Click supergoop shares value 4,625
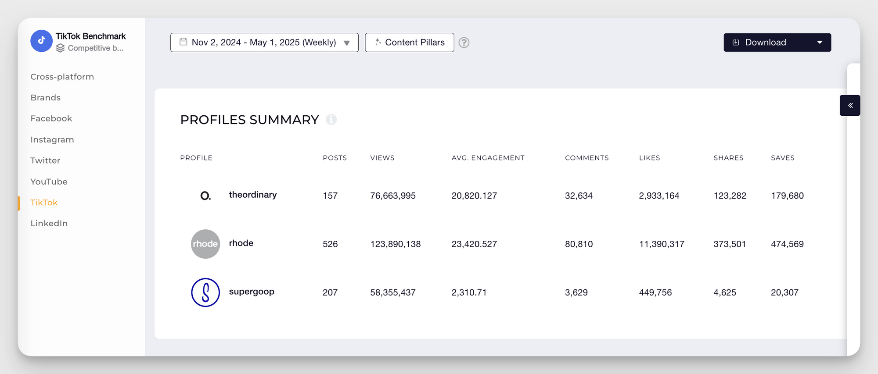 (725, 292)
